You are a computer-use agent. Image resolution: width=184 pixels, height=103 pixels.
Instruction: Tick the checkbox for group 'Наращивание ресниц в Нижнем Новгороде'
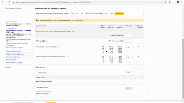pyautogui.click(x=5, y=24)
